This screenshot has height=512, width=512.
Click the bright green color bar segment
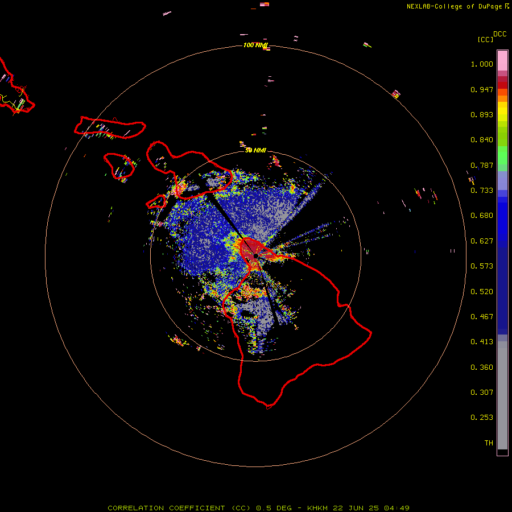(x=502, y=155)
